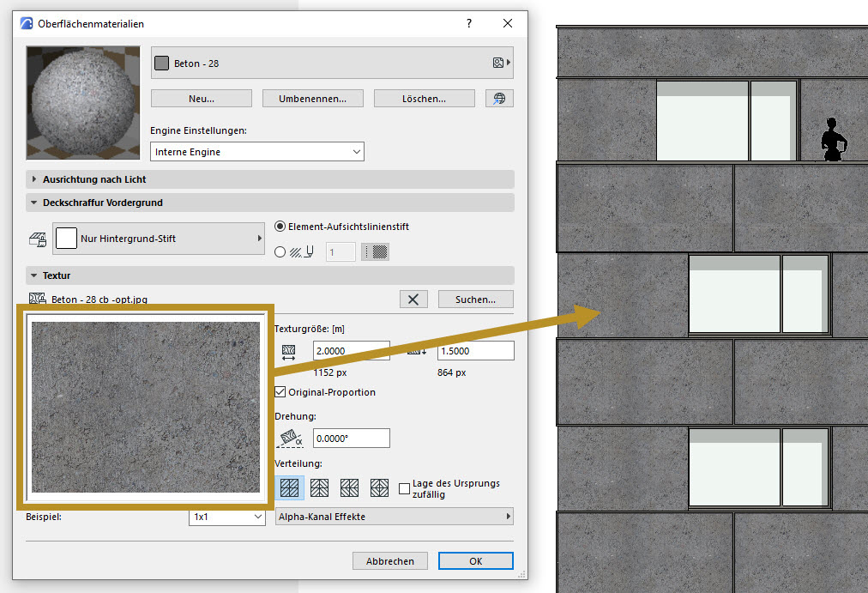Screen dimensions: 868x593
Task: Click the Umbenennen... button
Action: [313, 99]
